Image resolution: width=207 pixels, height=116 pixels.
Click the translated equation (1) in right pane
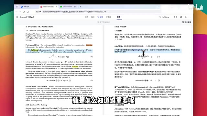[149, 57]
